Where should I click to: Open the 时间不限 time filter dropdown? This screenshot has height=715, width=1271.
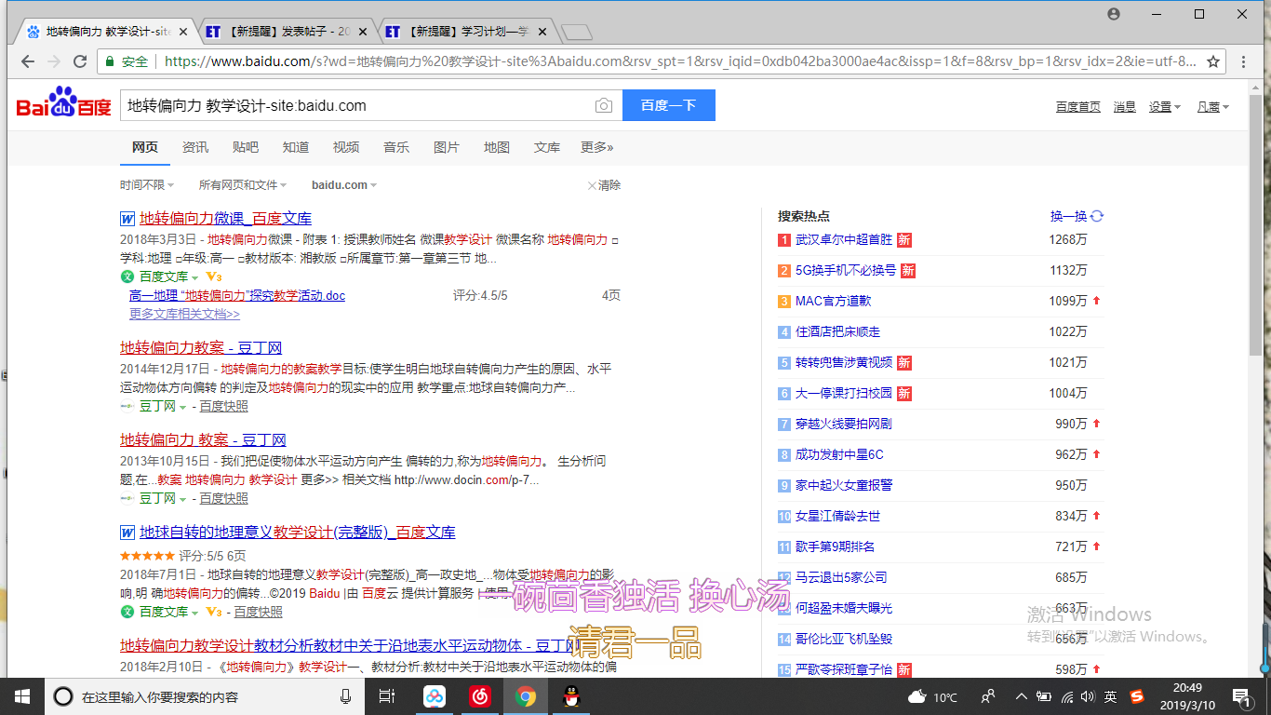[x=147, y=185]
